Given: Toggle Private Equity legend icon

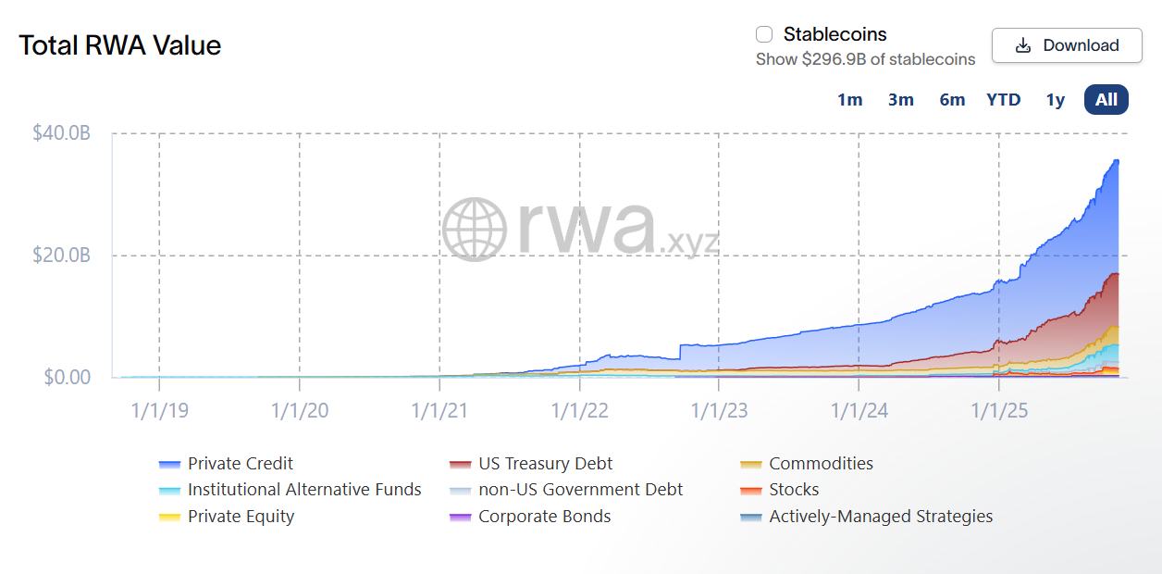Looking at the screenshot, I should tap(170, 517).
